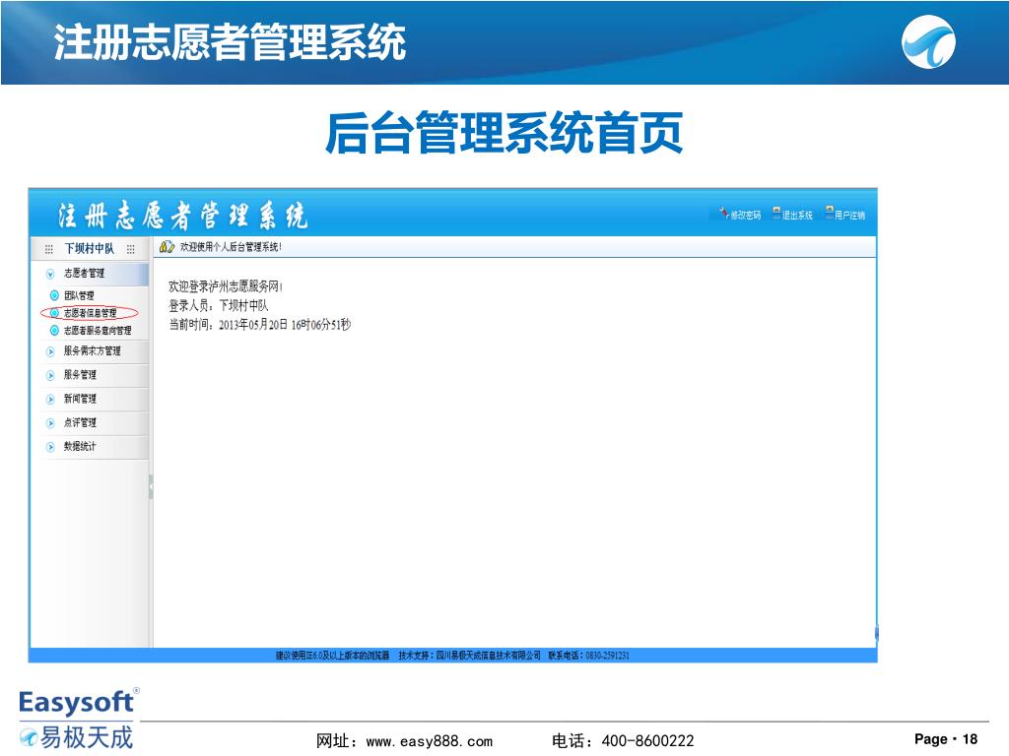Click the footer 技术支持 company text
1009x756 pixels.
tap(469, 656)
